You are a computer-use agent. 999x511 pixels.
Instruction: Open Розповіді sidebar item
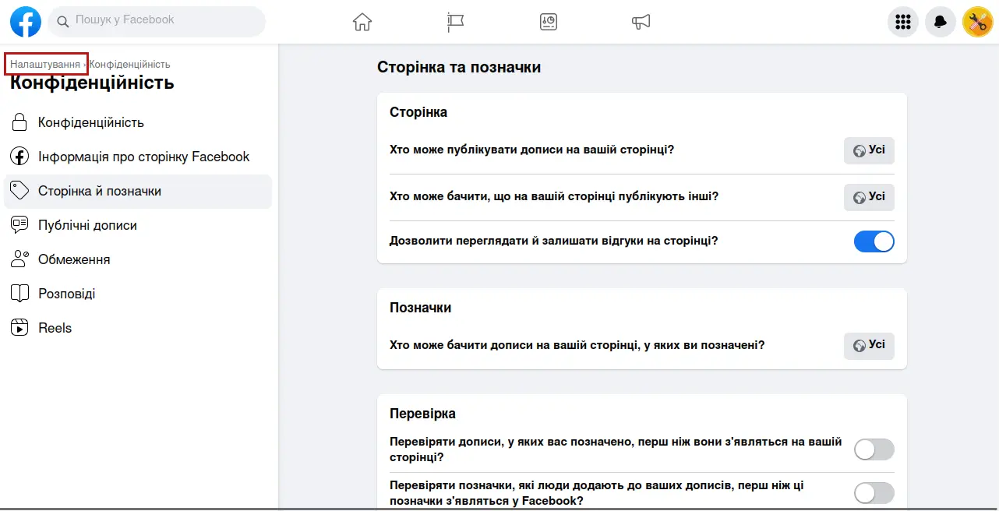pyautogui.click(x=138, y=294)
